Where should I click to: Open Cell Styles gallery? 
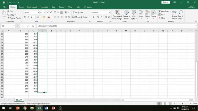[134, 15]
